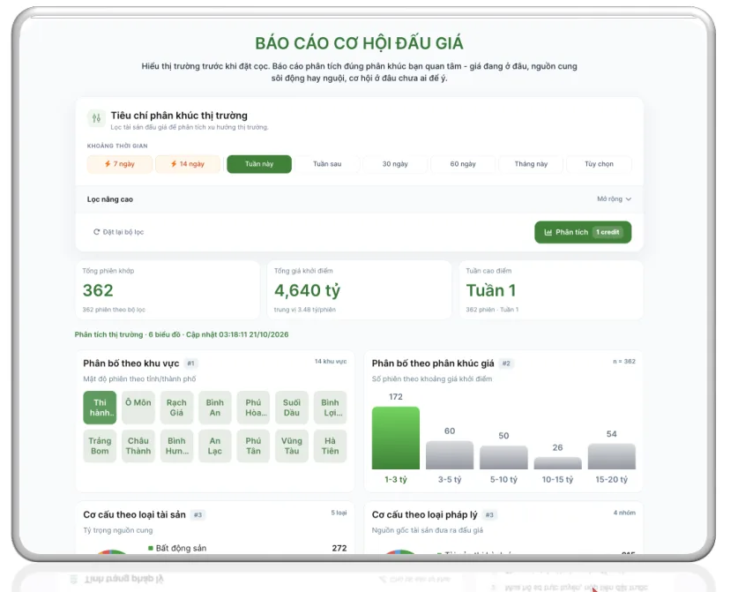Click the 10-15 tỷ price bar

pyautogui.click(x=558, y=463)
